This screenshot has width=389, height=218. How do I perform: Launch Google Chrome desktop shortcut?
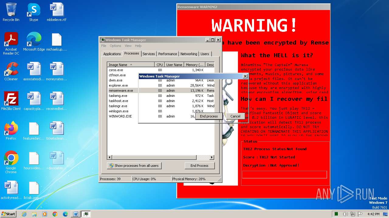(11, 162)
